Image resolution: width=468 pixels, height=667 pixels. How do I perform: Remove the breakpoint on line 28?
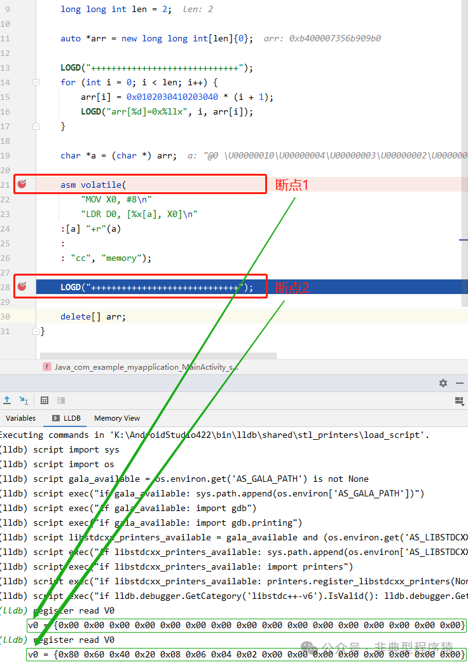[x=22, y=286]
